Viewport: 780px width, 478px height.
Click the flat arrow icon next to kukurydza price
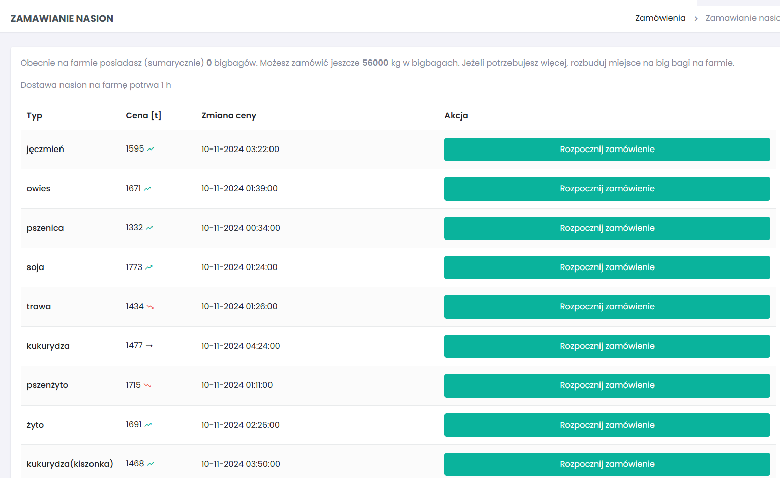[149, 346]
